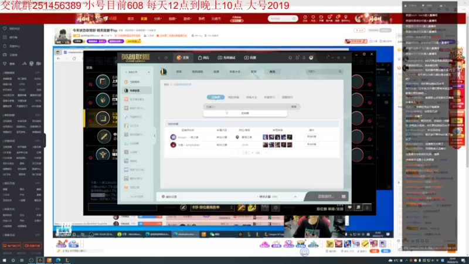Click WeGame refresh icon
The height and width of the screenshot is (264, 469).
tap(166, 57)
